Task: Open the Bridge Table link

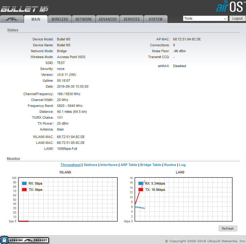Action: tap(151, 165)
